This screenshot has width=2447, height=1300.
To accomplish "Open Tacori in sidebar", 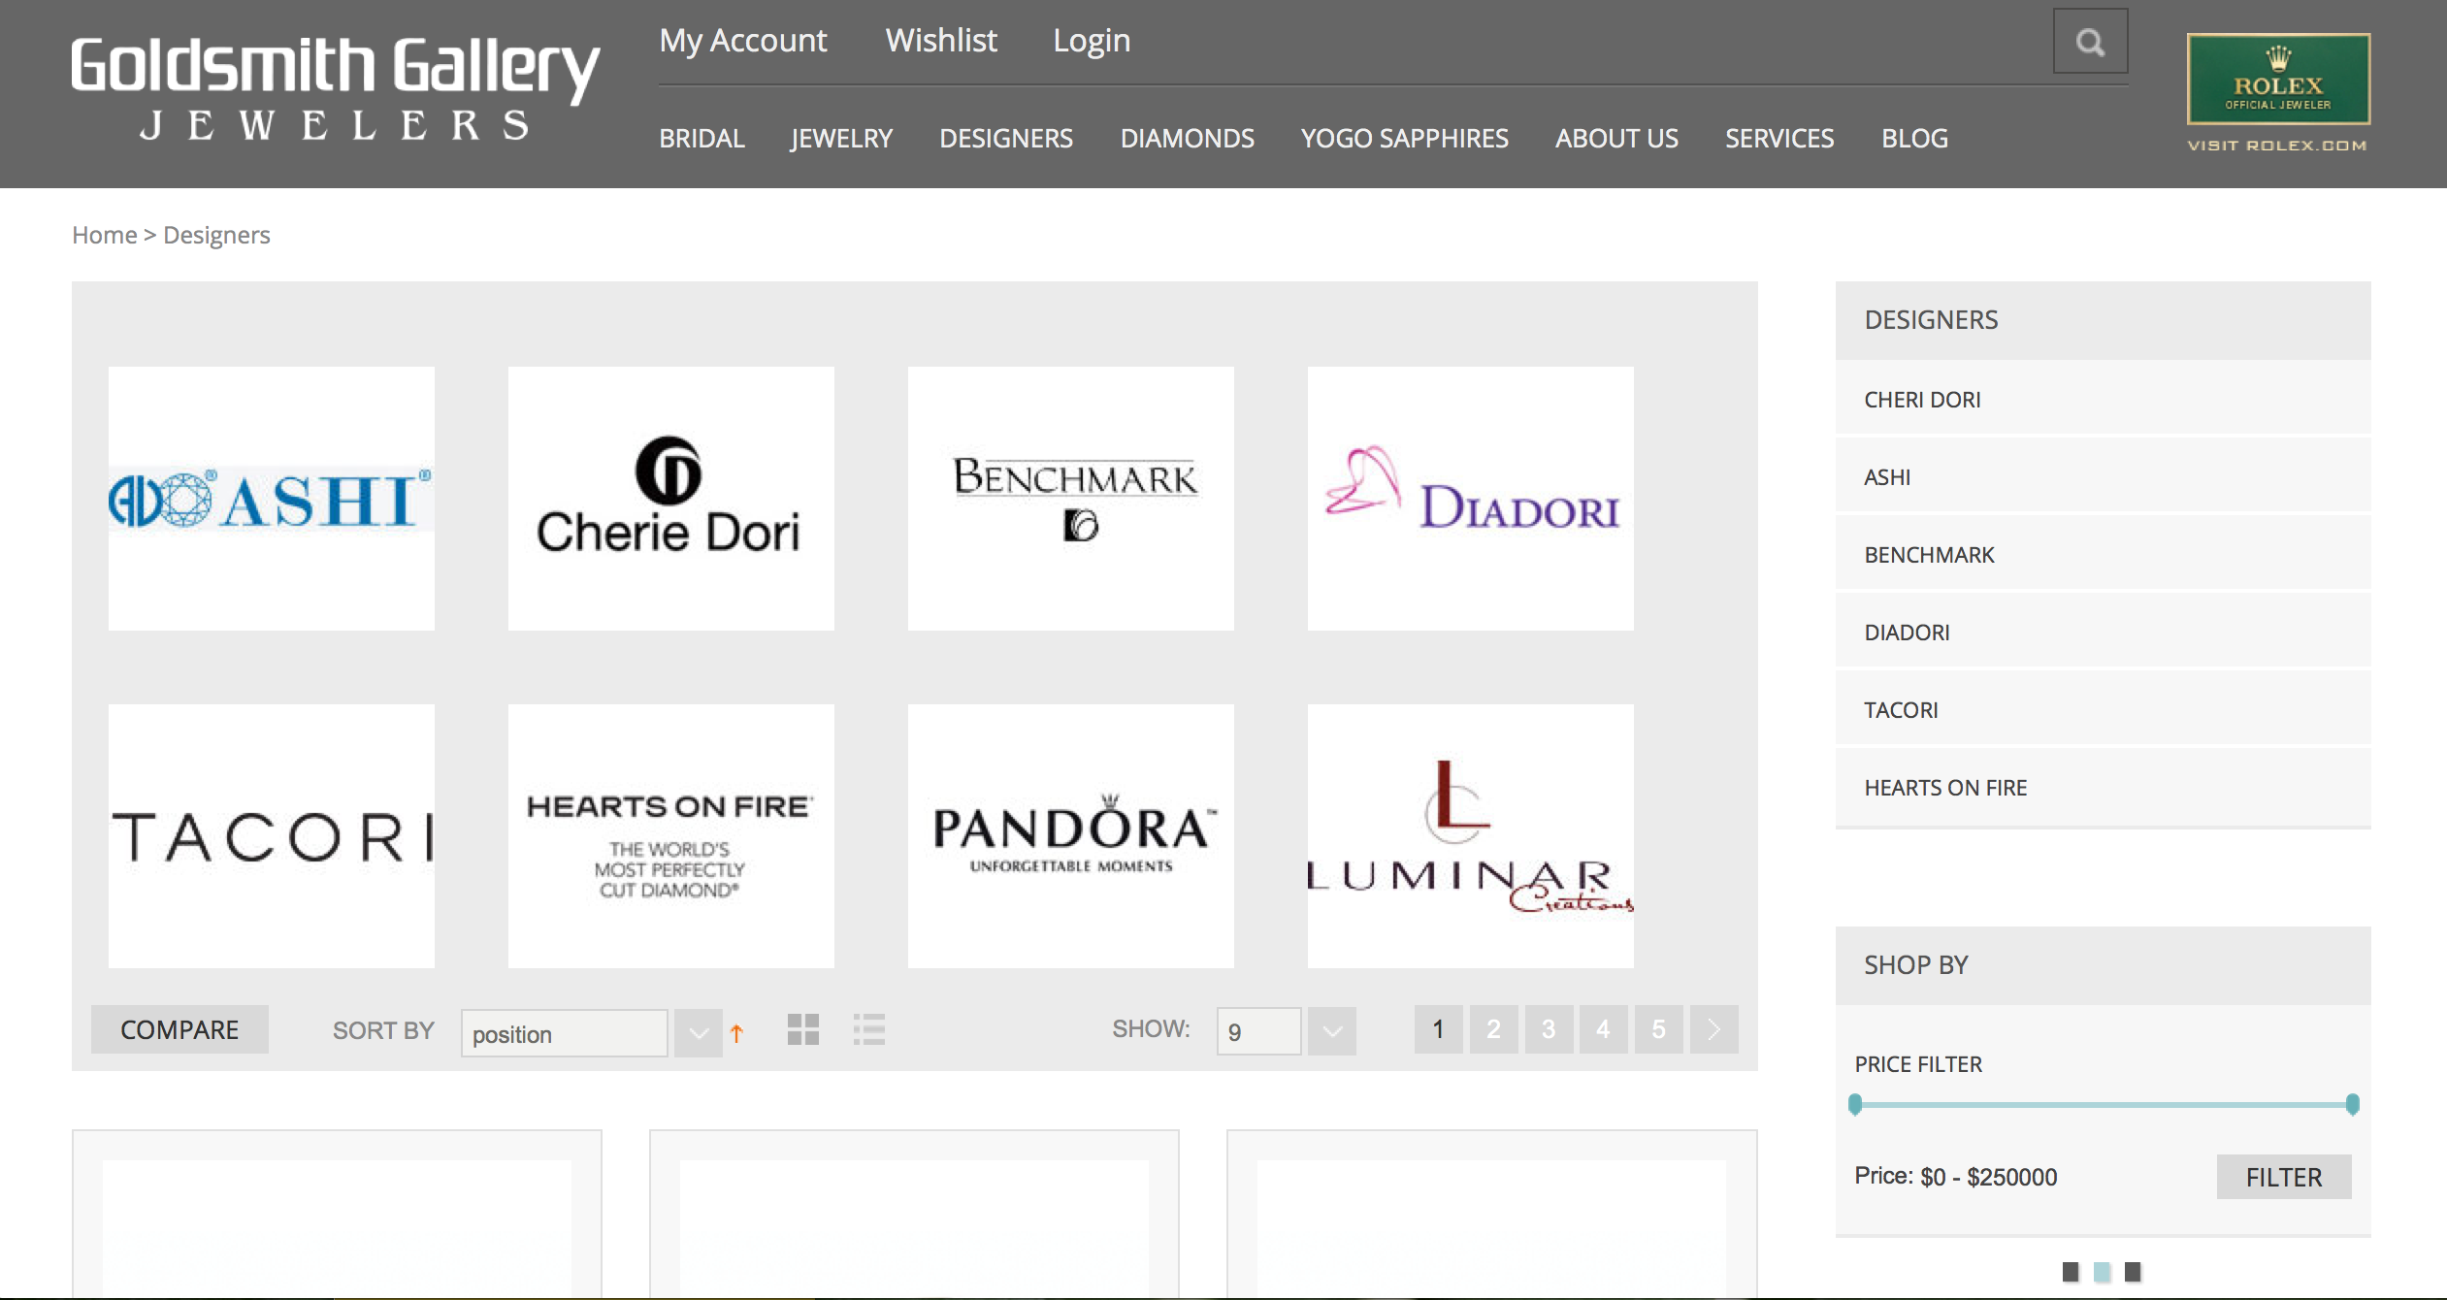I will [x=2103, y=710].
